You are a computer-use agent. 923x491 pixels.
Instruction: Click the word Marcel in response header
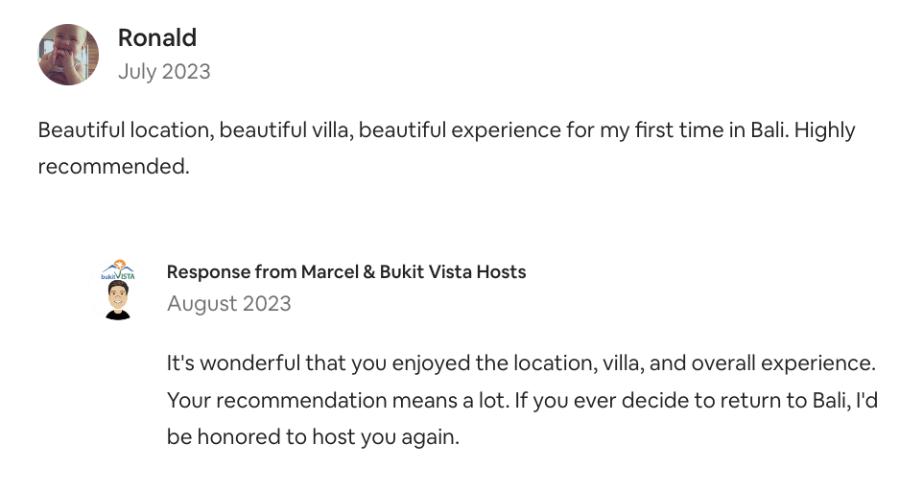tap(330, 271)
